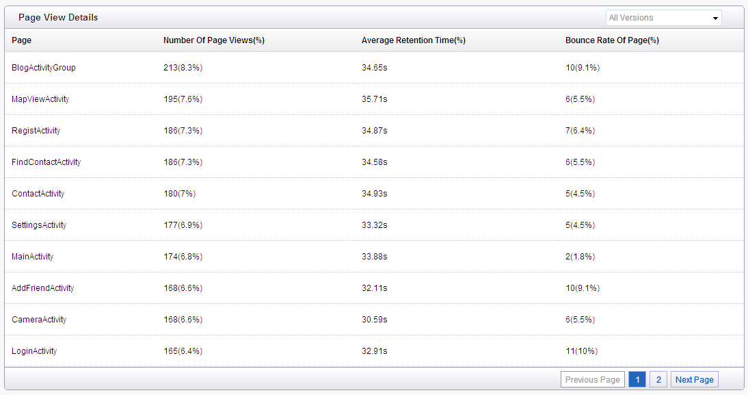The height and width of the screenshot is (395, 748).
Task: Click the Next Page button
Action: pos(694,379)
